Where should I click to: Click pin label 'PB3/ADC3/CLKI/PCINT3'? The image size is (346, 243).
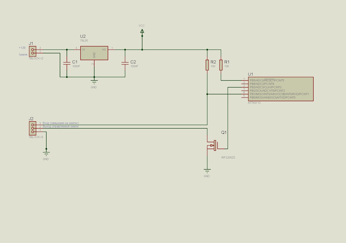tap(266, 87)
